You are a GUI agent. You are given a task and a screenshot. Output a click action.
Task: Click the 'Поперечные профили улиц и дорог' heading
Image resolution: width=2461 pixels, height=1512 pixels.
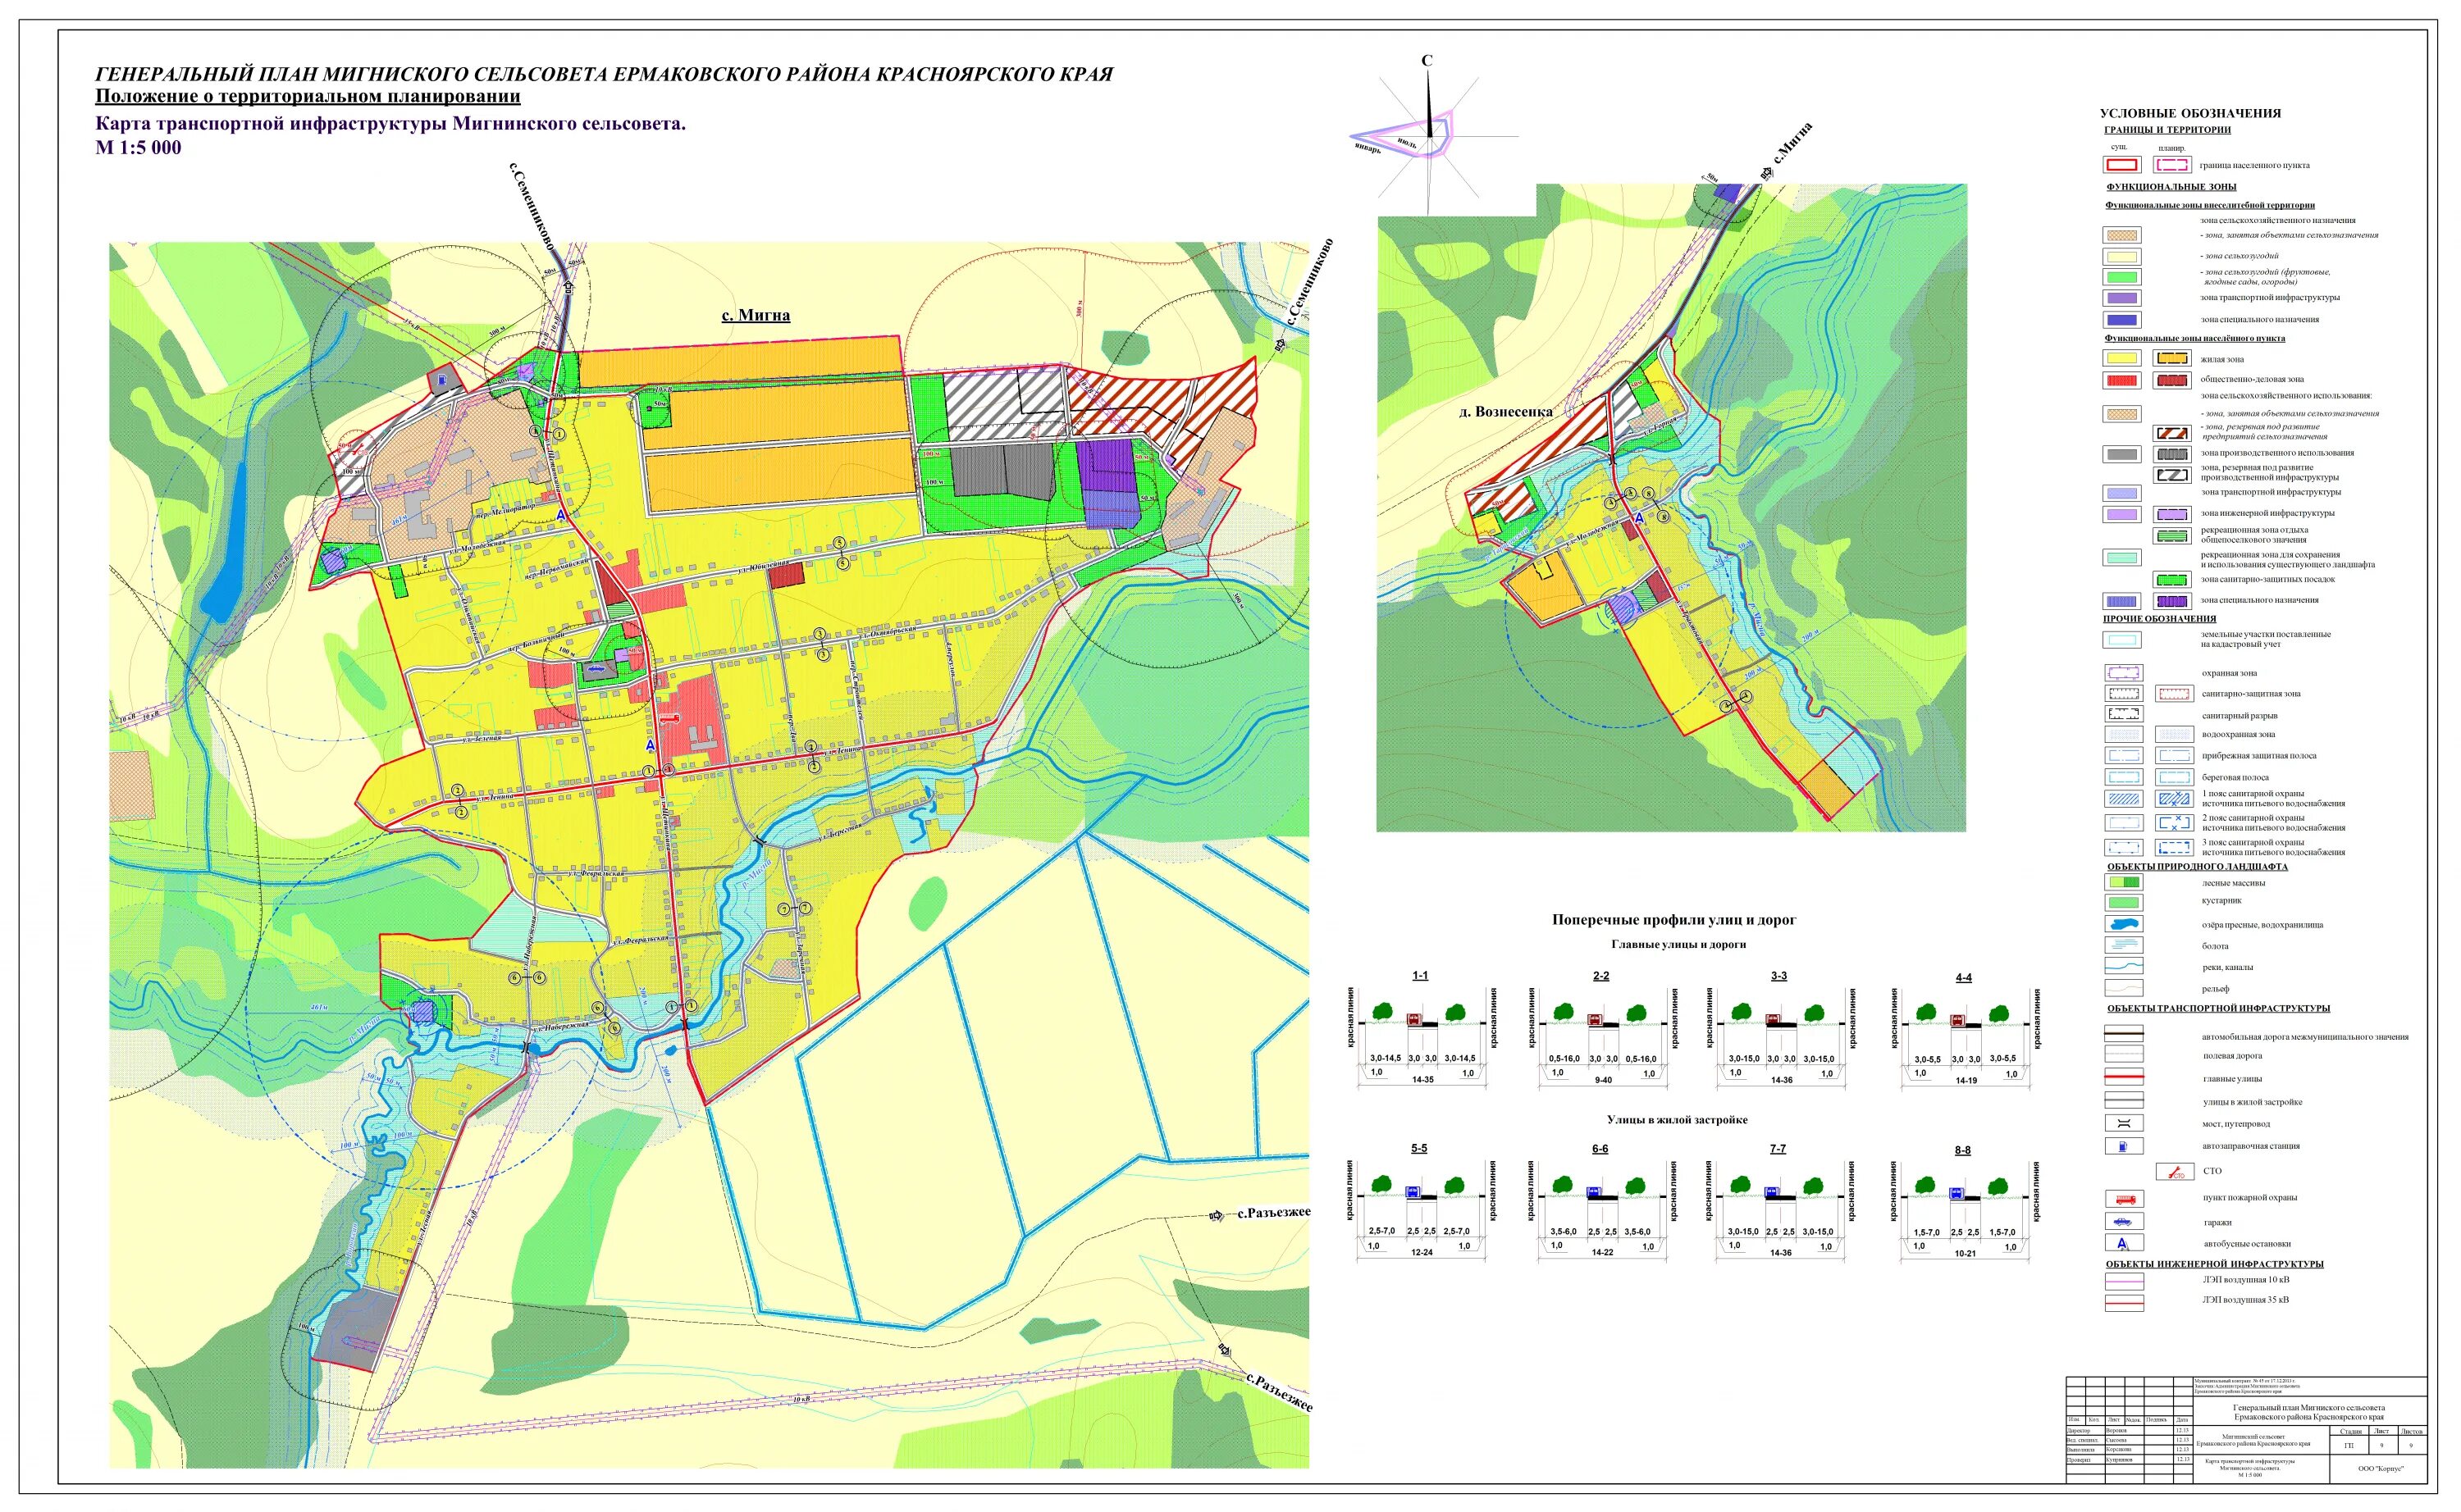point(1673,920)
